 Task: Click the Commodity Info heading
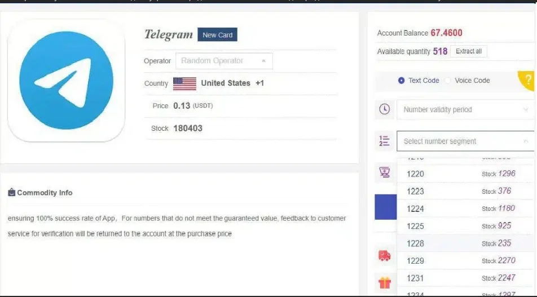coord(45,193)
